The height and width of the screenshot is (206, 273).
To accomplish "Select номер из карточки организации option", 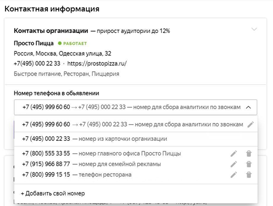I will (136, 139).
